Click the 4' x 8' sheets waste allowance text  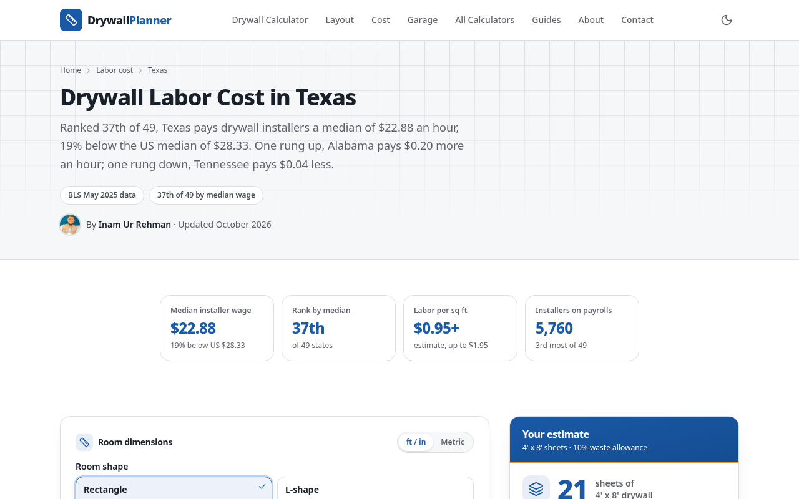pyautogui.click(x=585, y=448)
